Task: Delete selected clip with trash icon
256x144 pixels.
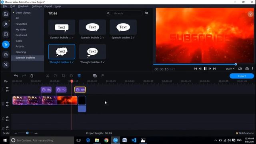Action: pos(32,76)
